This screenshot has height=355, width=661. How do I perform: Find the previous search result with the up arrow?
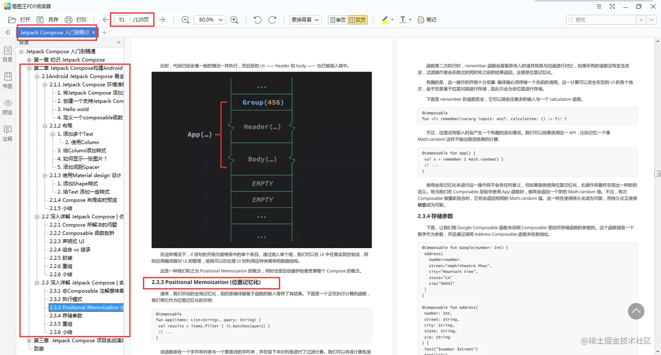click(x=641, y=20)
